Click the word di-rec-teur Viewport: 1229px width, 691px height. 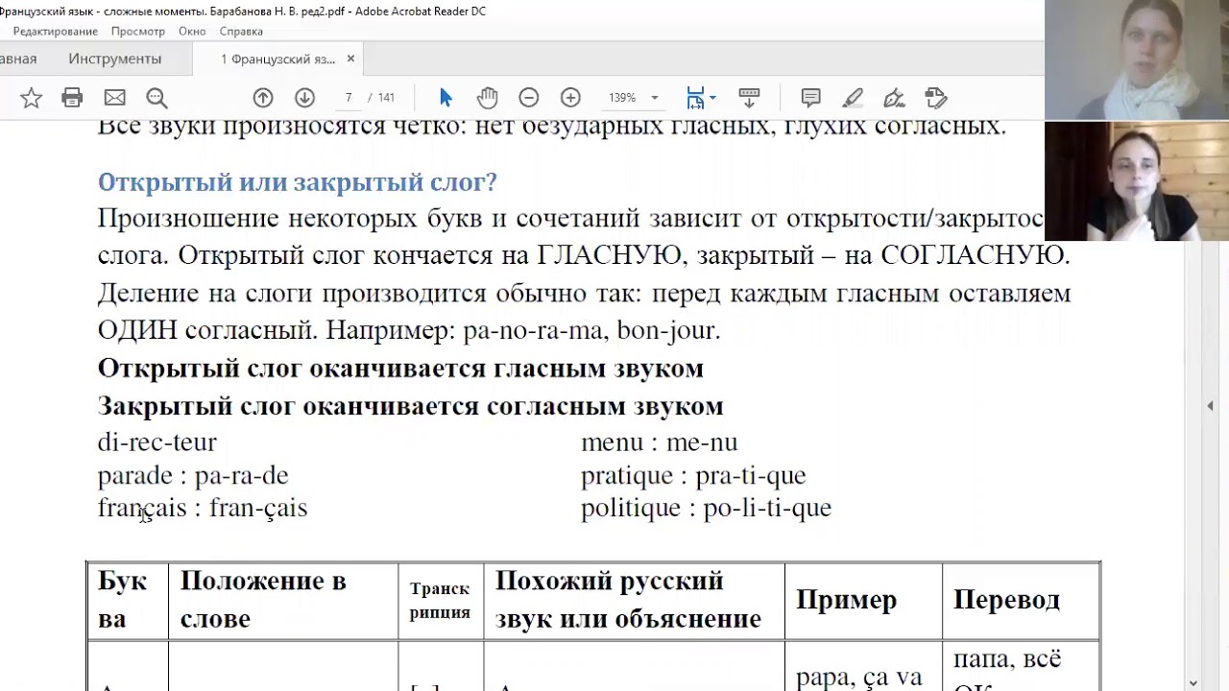(157, 441)
